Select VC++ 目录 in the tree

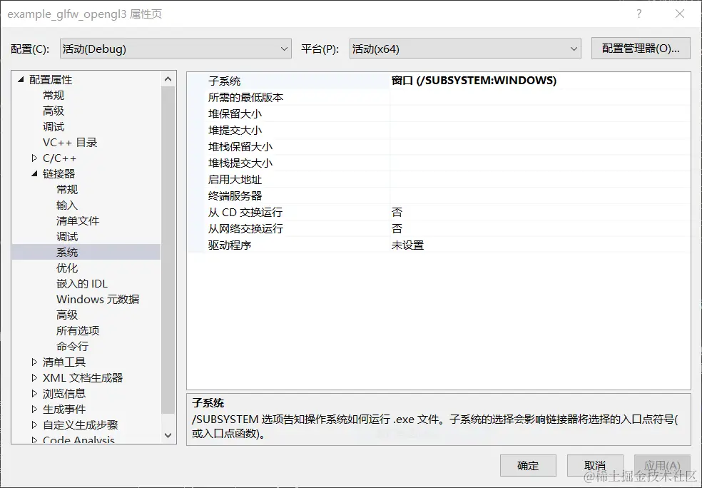tap(70, 143)
